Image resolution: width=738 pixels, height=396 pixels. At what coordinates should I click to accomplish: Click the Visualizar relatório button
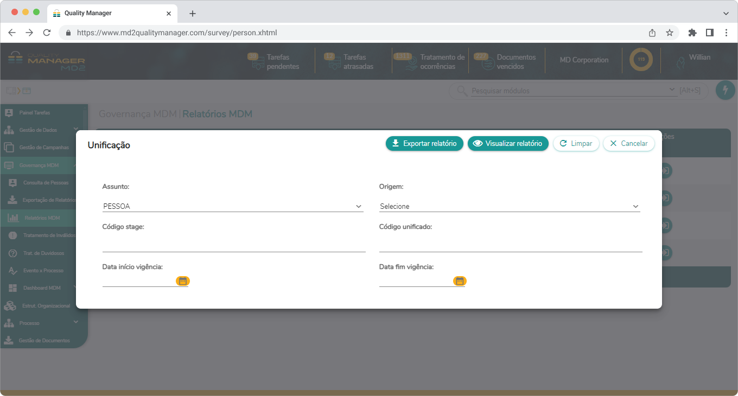point(508,144)
